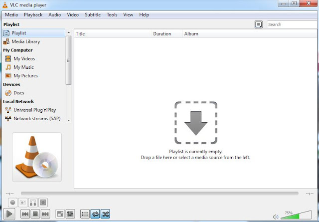Image resolution: width=319 pixels, height=222 pixels.
Task: Skip to previous media track
Action: point(25,214)
